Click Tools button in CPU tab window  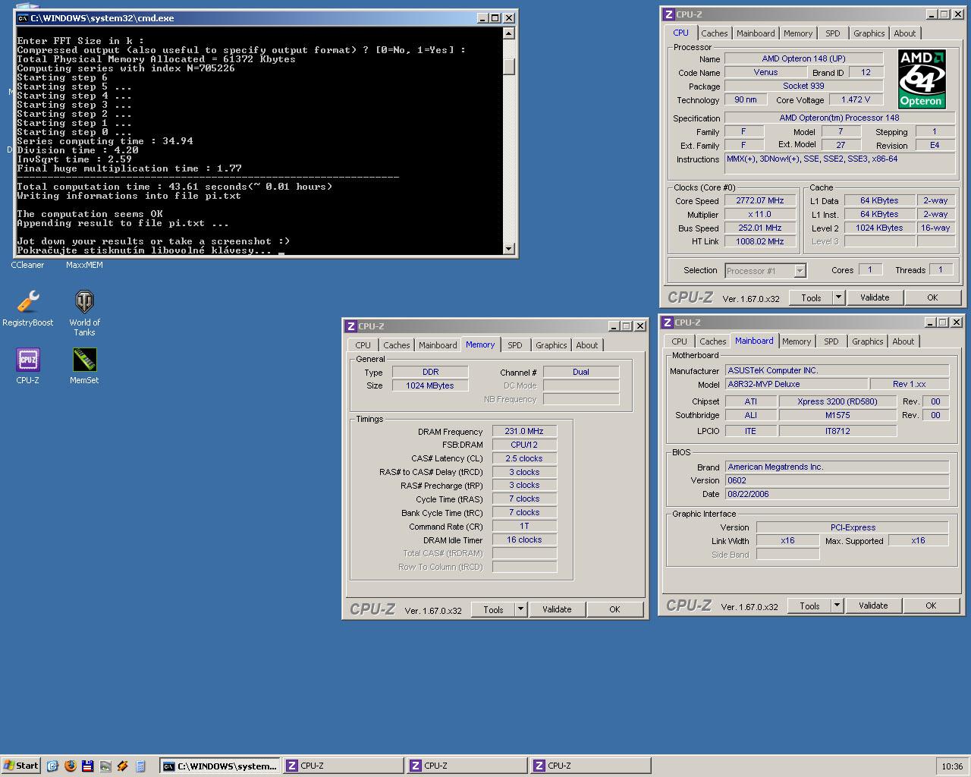[x=811, y=297]
